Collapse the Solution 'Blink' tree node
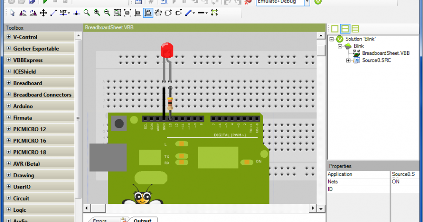The width and height of the screenshot is (423, 222). point(332,39)
